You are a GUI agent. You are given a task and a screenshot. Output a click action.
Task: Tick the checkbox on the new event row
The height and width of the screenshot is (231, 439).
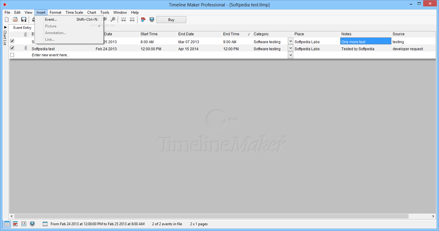(x=12, y=55)
